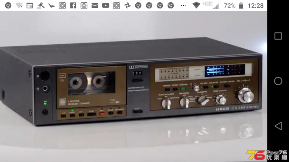Tap the Chrome icon just before the three dots
The width and height of the screenshot is (289, 162).
pos(171,5)
